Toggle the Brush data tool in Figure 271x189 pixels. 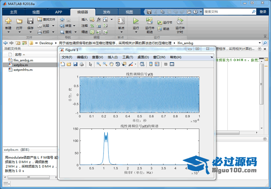131,64
